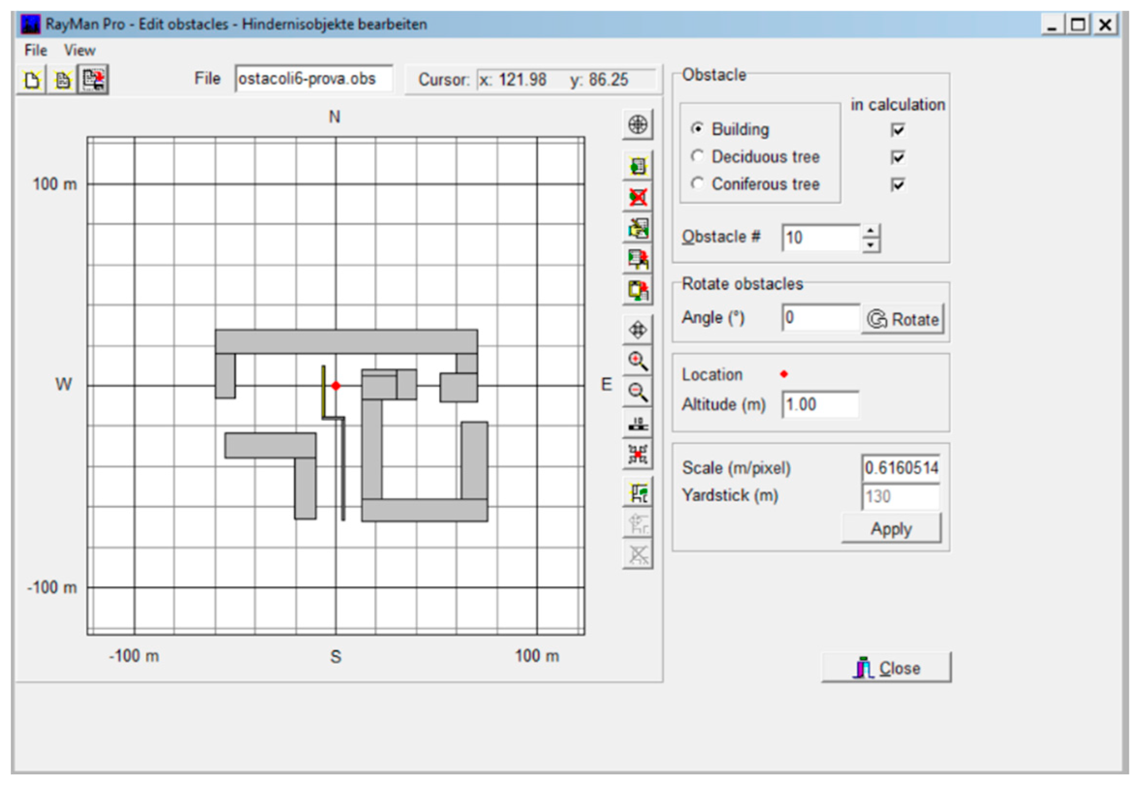Click the yardstick scale icon
Image resolution: width=1140 pixels, height=785 pixels.
coord(638,423)
